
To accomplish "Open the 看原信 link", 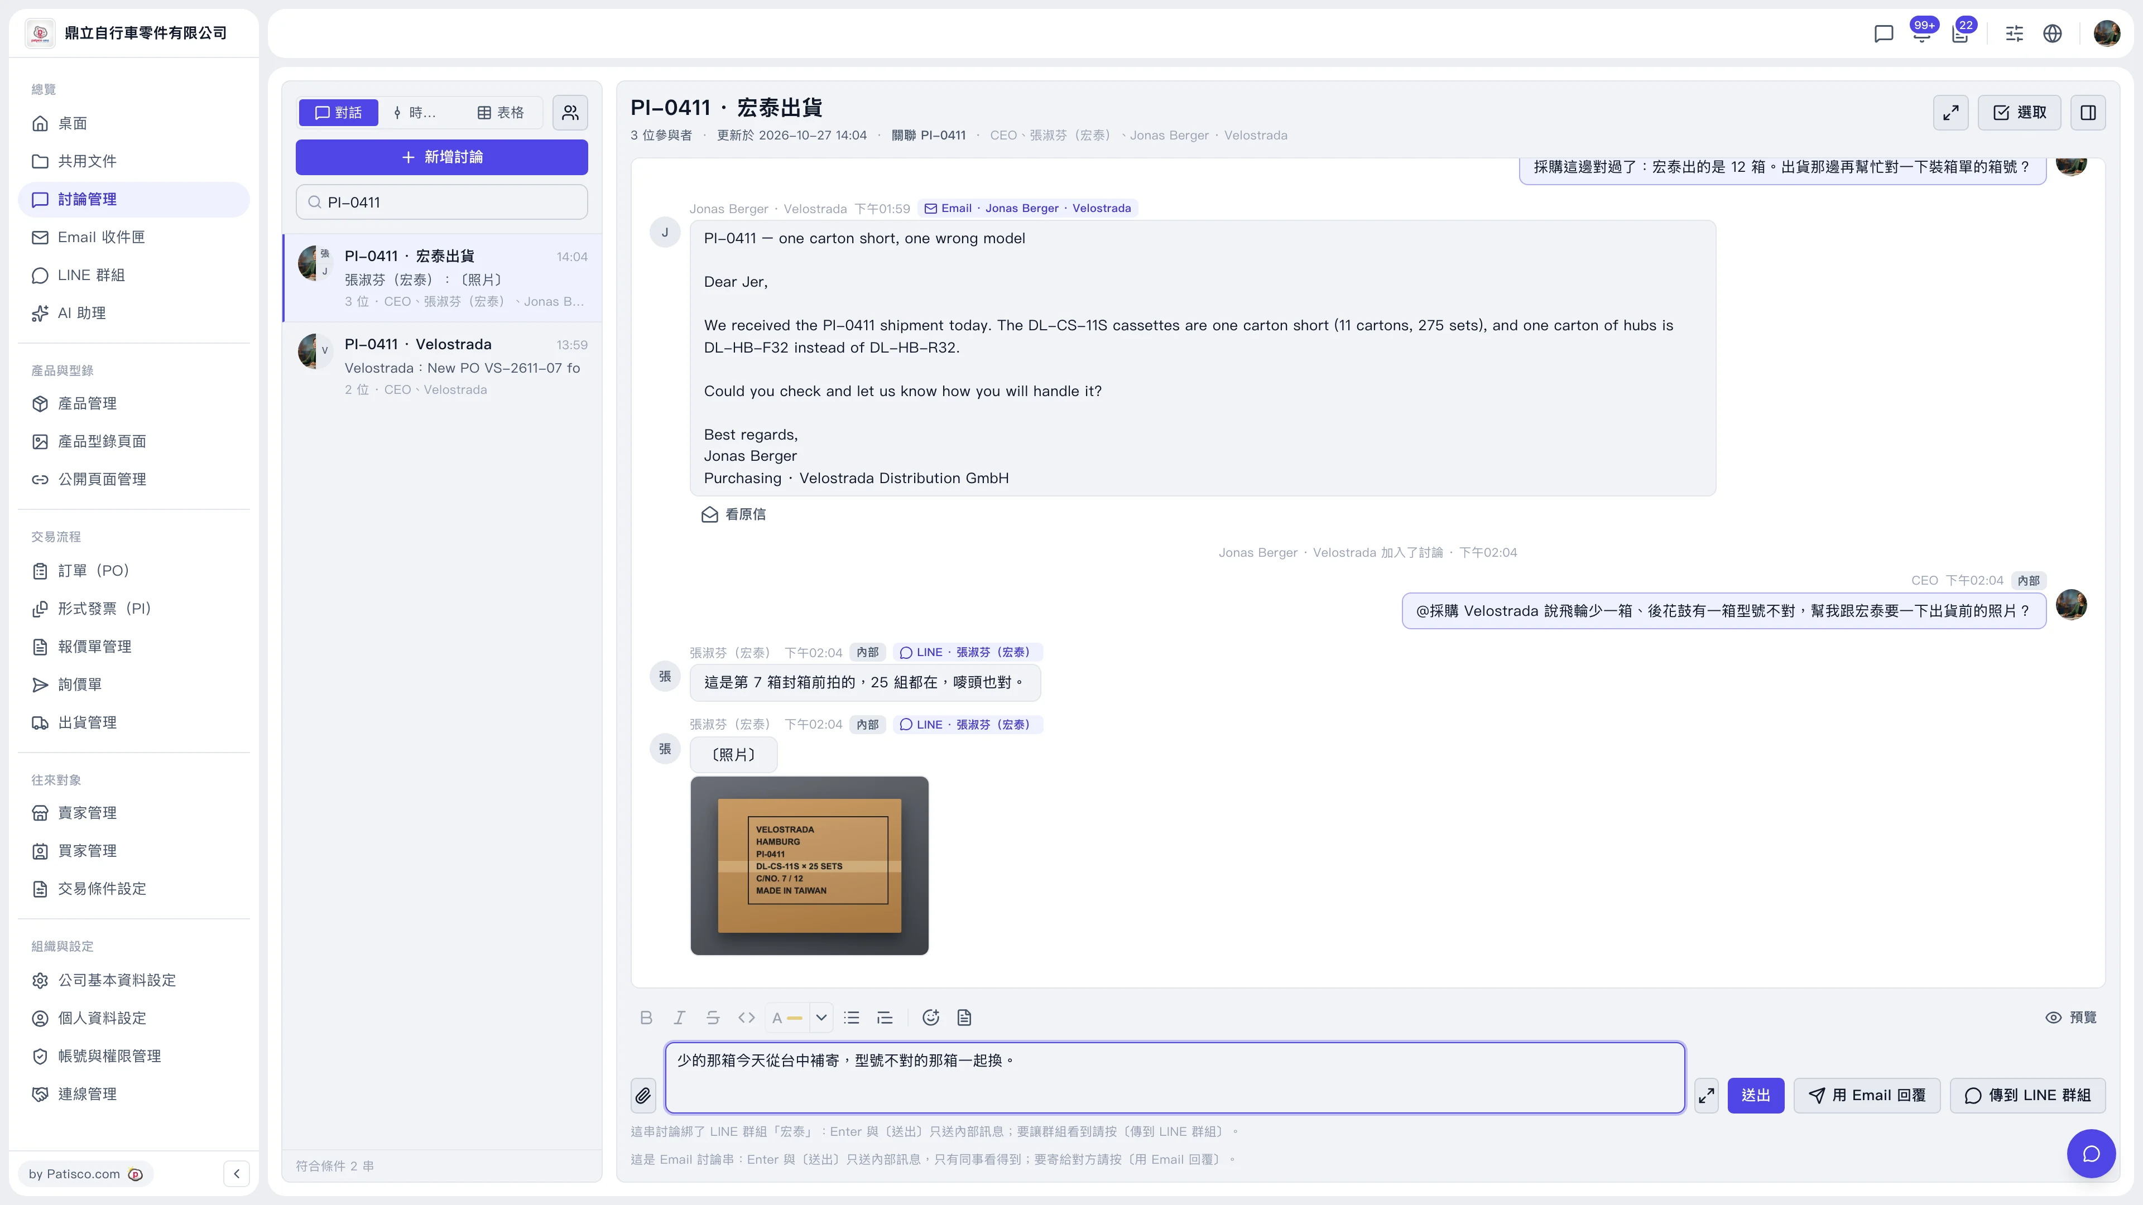I will click(734, 514).
